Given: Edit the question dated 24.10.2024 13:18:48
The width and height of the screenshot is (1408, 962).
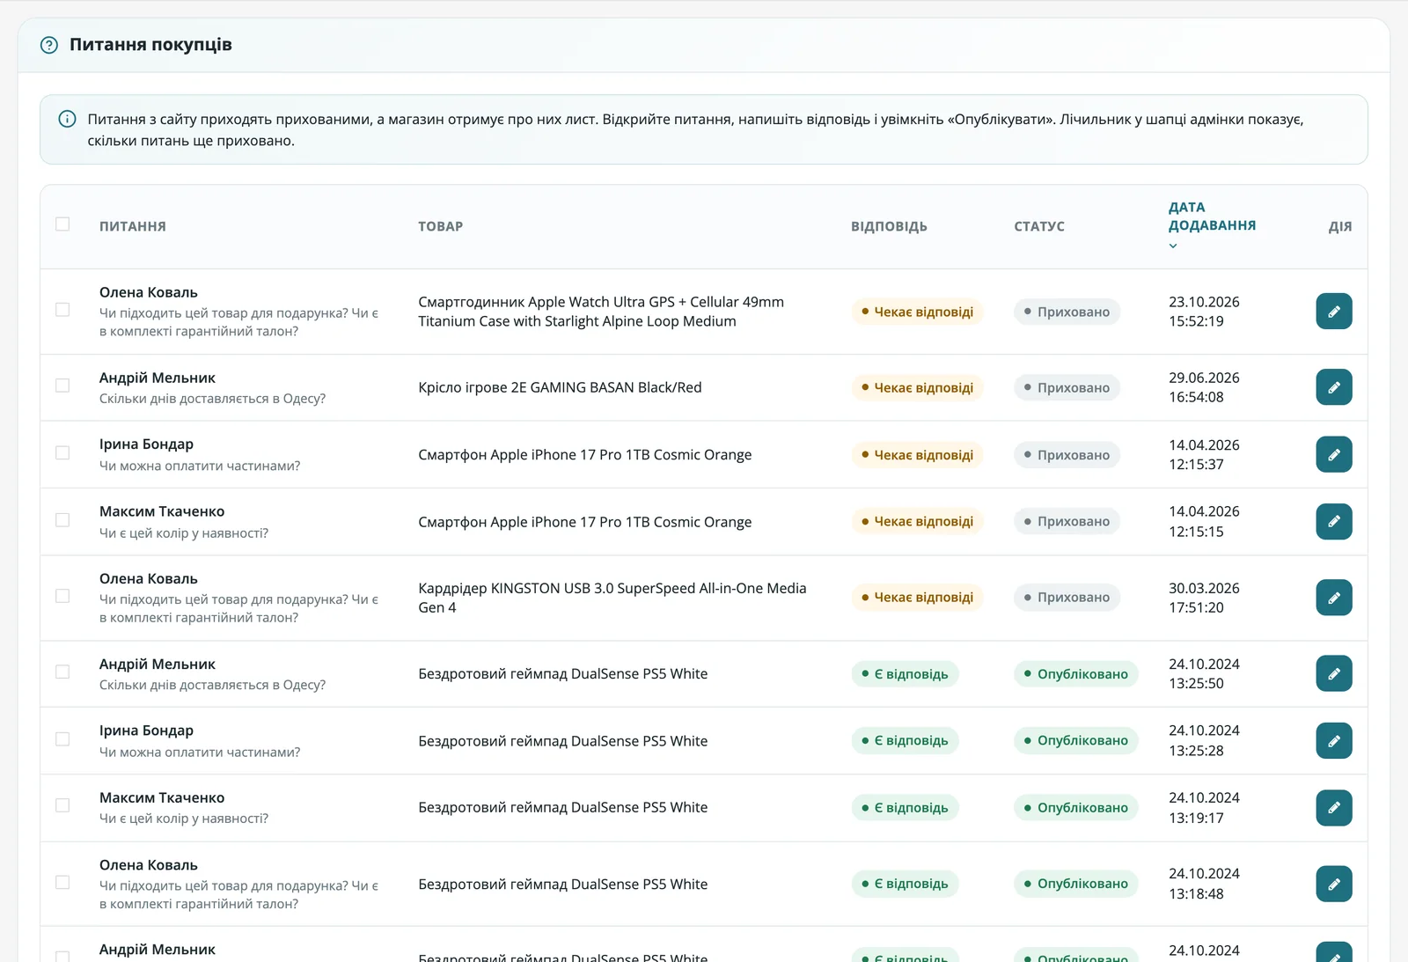Looking at the screenshot, I should 1334,884.
